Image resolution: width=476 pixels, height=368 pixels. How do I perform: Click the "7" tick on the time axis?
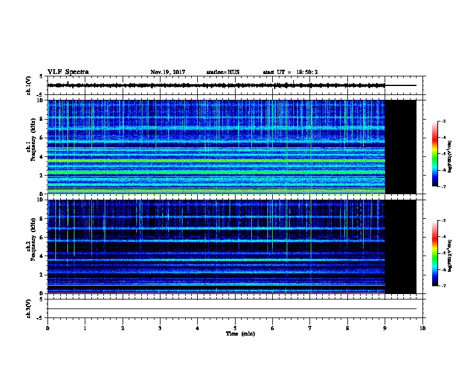[310, 328]
